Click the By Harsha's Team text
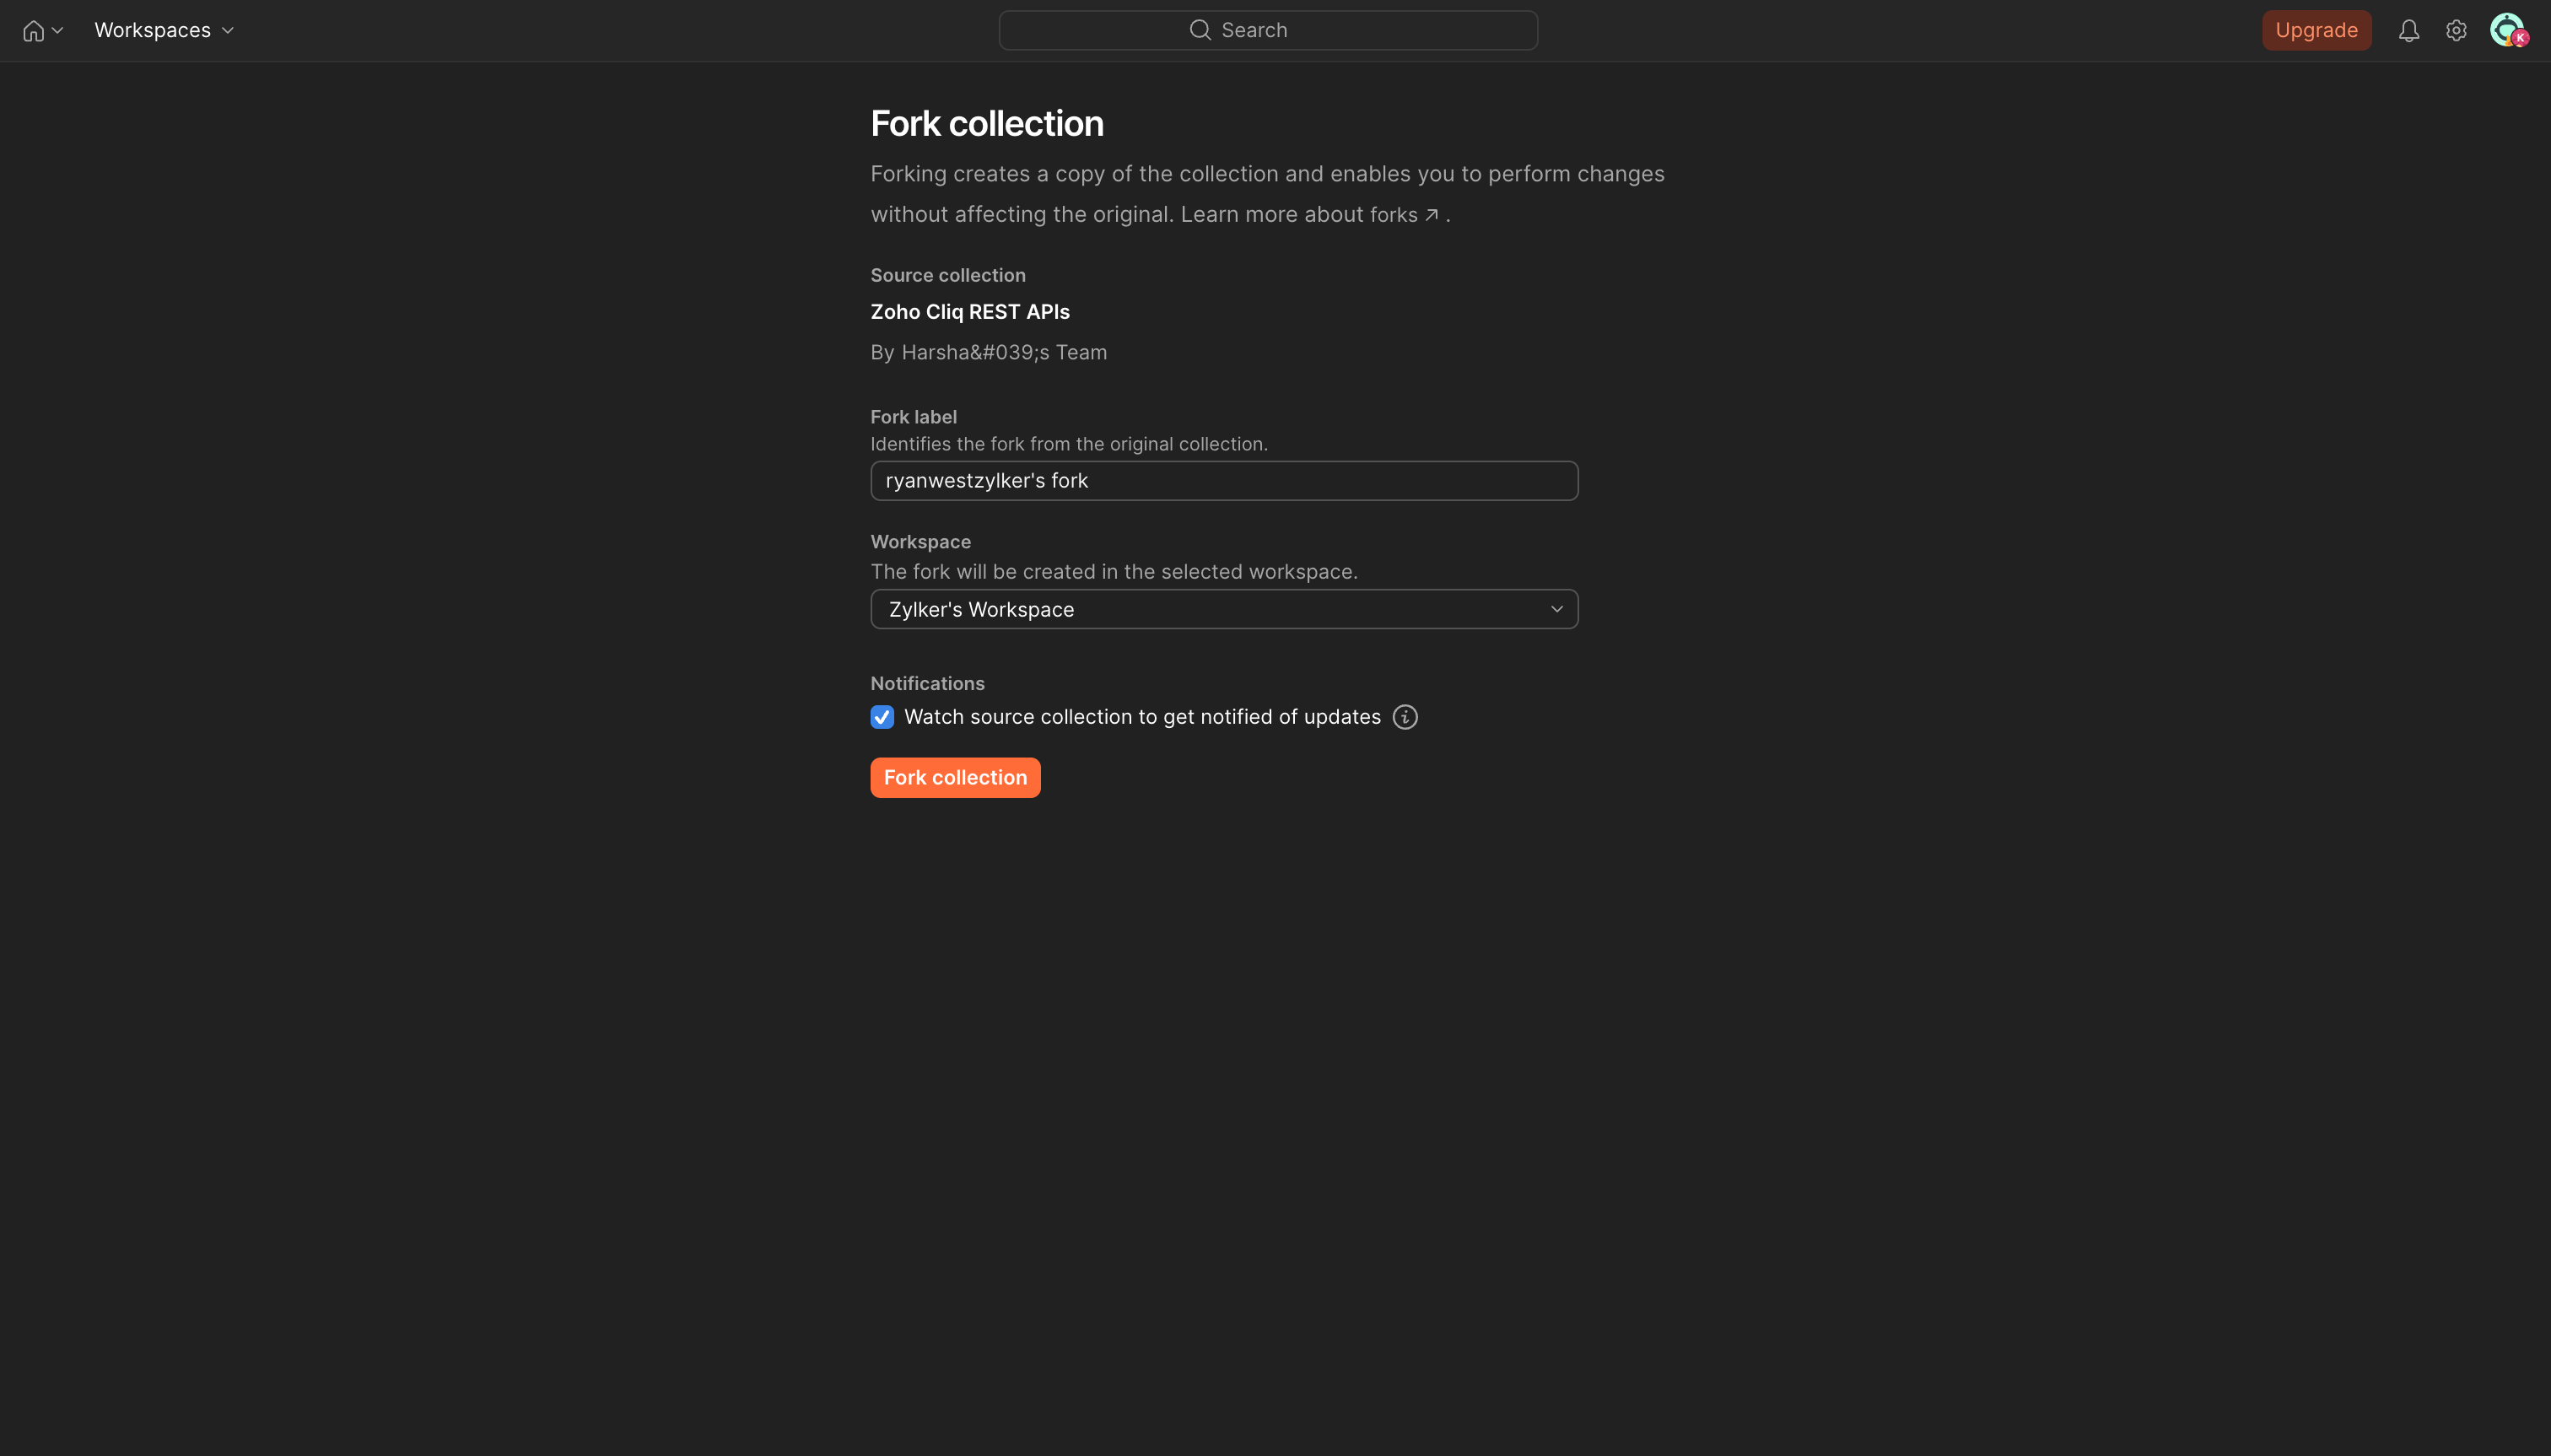Image resolution: width=2551 pixels, height=1456 pixels. [x=988, y=352]
